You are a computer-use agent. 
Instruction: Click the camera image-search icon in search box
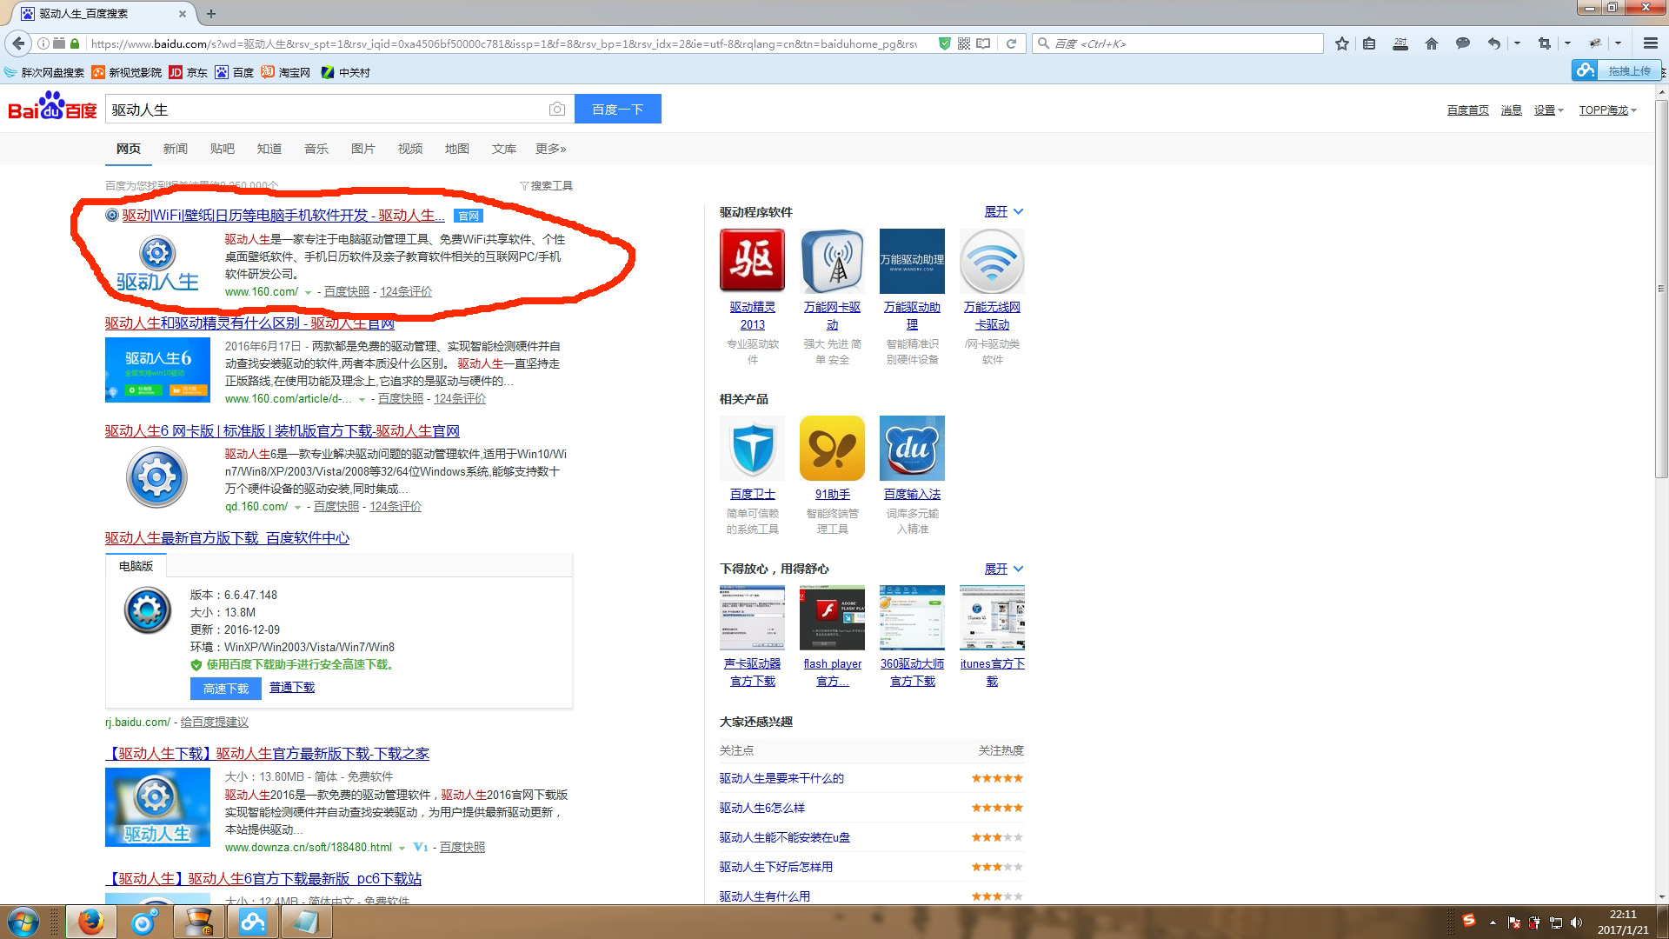[557, 109]
